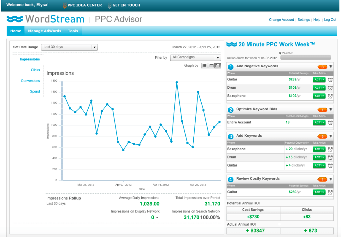341x237 pixels.
Task: Click the 31,170 total impressions over period value
Action: 212,204
